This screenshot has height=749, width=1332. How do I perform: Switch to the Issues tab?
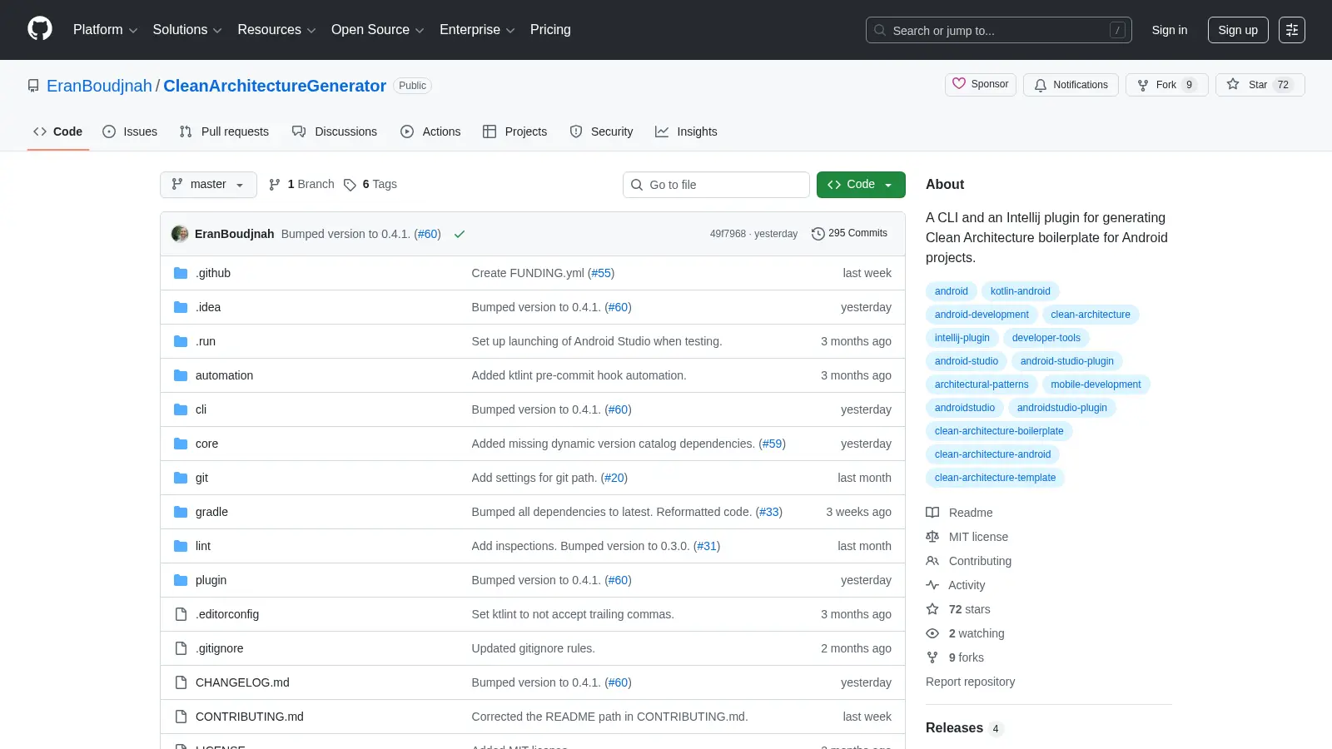click(130, 131)
